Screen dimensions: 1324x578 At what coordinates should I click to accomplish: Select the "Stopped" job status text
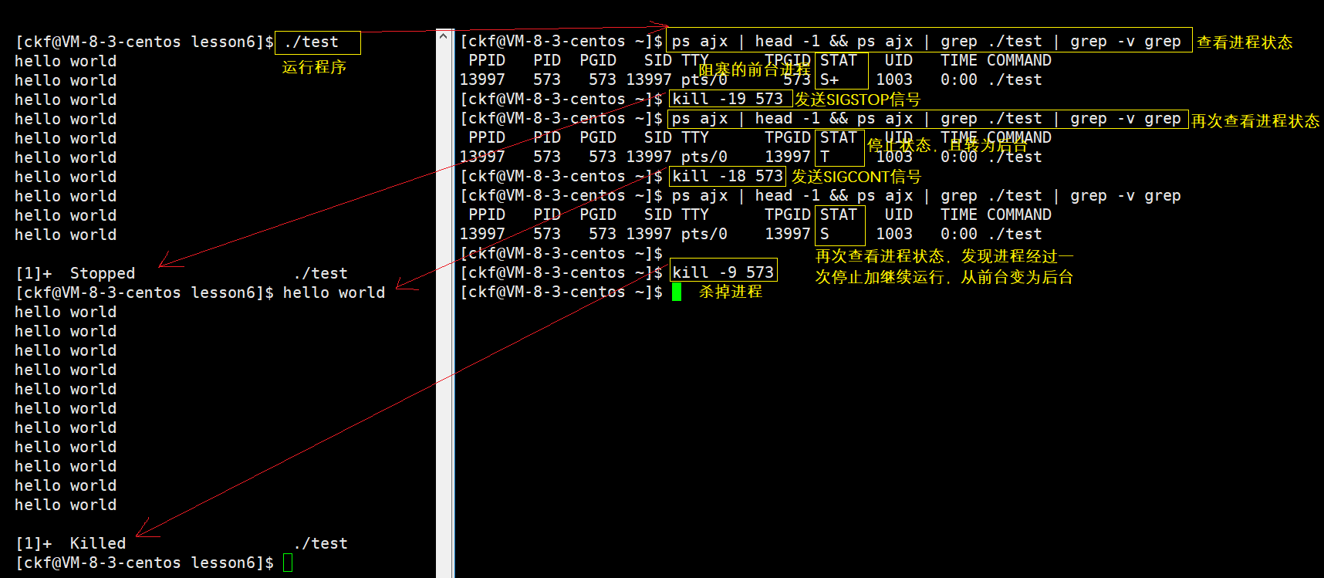point(103,273)
